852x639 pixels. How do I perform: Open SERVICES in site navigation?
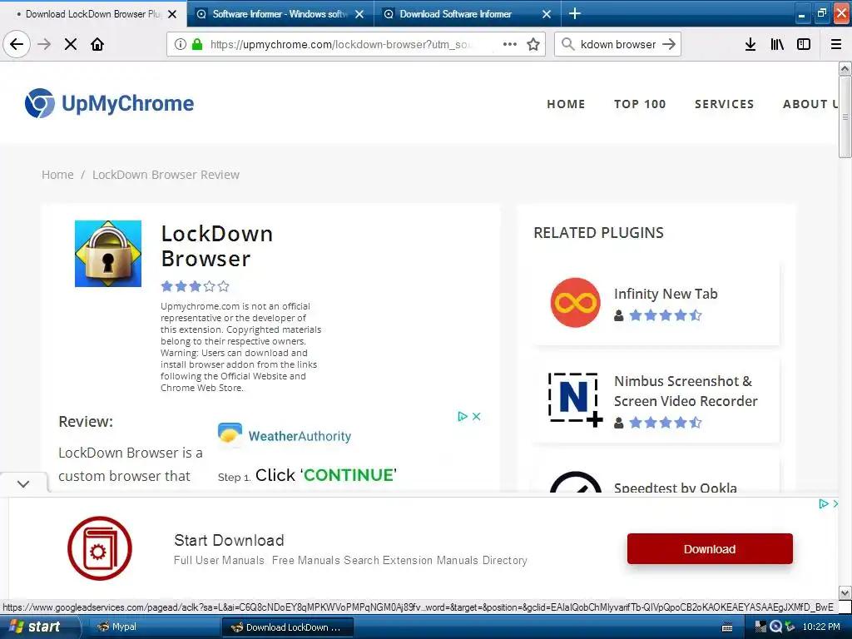point(724,104)
